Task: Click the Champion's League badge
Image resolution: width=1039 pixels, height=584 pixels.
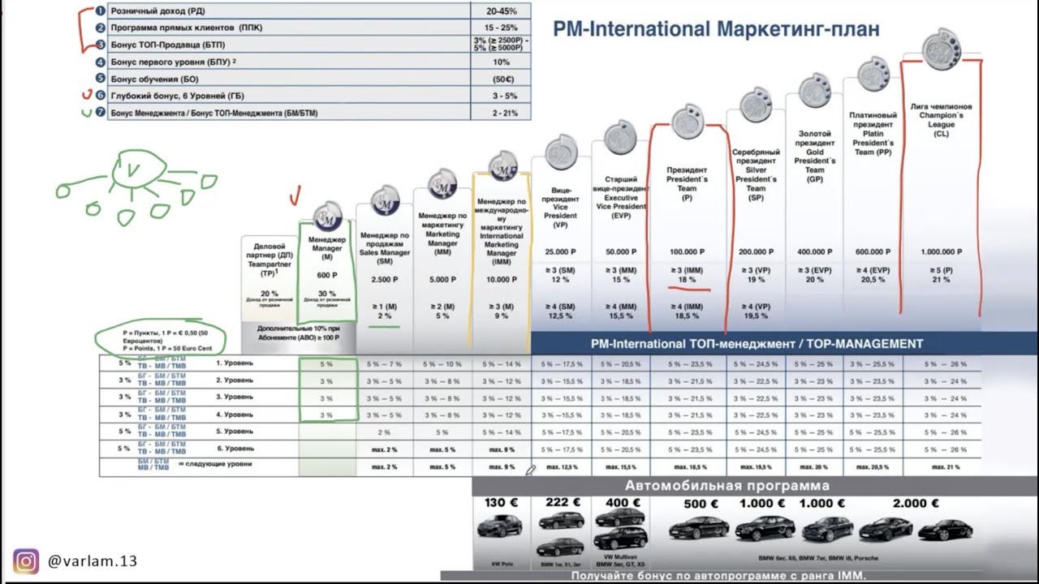Action: click(942, 49)
